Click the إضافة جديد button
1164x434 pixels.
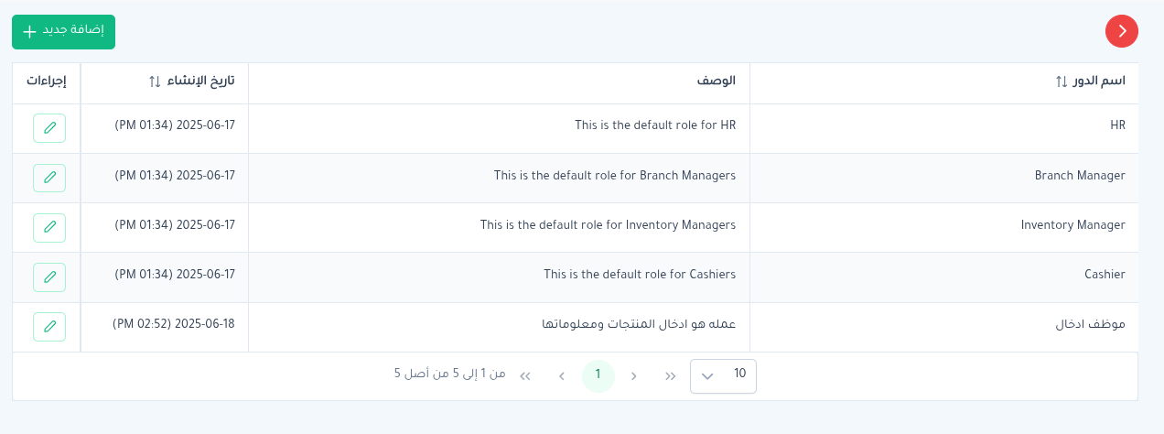click(x=63, y=31)
